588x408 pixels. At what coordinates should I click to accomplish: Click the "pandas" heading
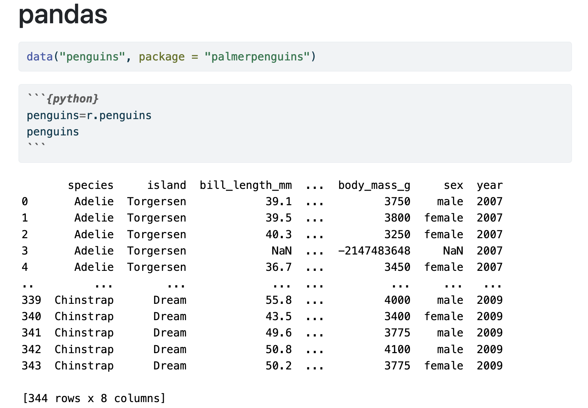(x=63, y=15)
